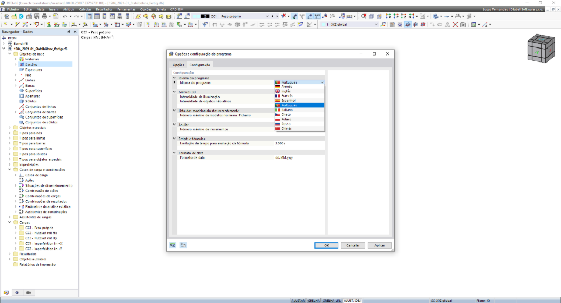Open the print toolbar icon

[x=44, y=16]
